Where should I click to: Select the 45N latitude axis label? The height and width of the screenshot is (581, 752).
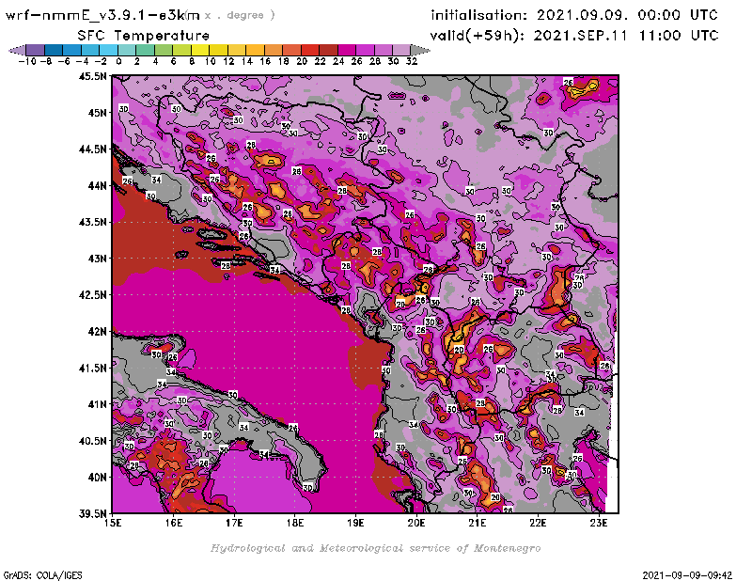(97, 113)
